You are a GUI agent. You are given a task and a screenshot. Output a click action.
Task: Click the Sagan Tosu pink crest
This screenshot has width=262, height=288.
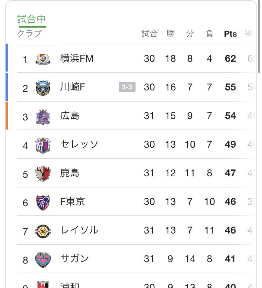(x=43, y=260)
